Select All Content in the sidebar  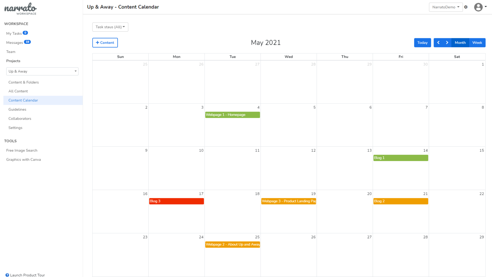[x=18, y=91]
